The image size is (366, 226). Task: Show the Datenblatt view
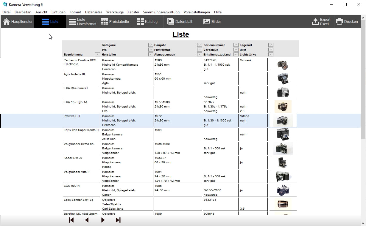click(180, 22)
